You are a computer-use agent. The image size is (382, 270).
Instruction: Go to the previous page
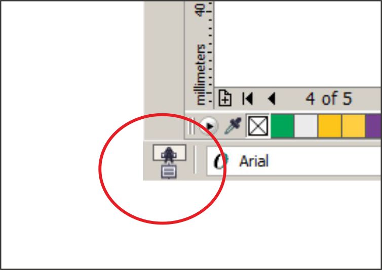click(x=272, y=99)
